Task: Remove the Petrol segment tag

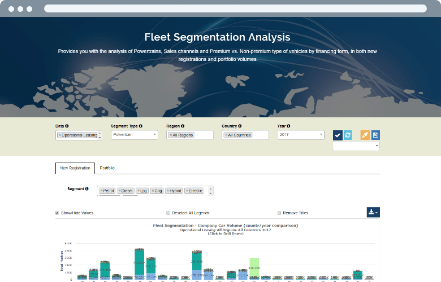Action: 102,191
